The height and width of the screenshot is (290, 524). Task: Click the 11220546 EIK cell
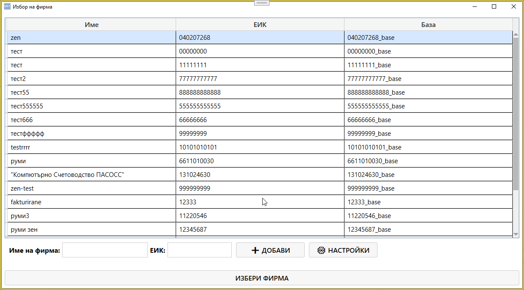(x=260, y=216)
